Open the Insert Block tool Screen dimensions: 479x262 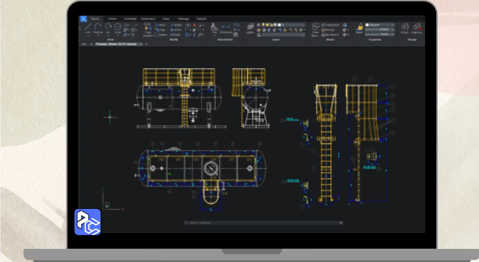pos(315,28)
